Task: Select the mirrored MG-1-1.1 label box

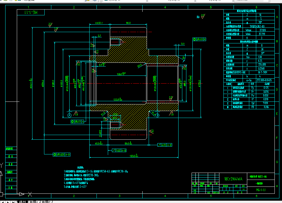Action: click(31, 12)
